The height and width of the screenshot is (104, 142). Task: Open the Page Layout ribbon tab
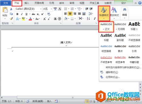click(39, 3)
